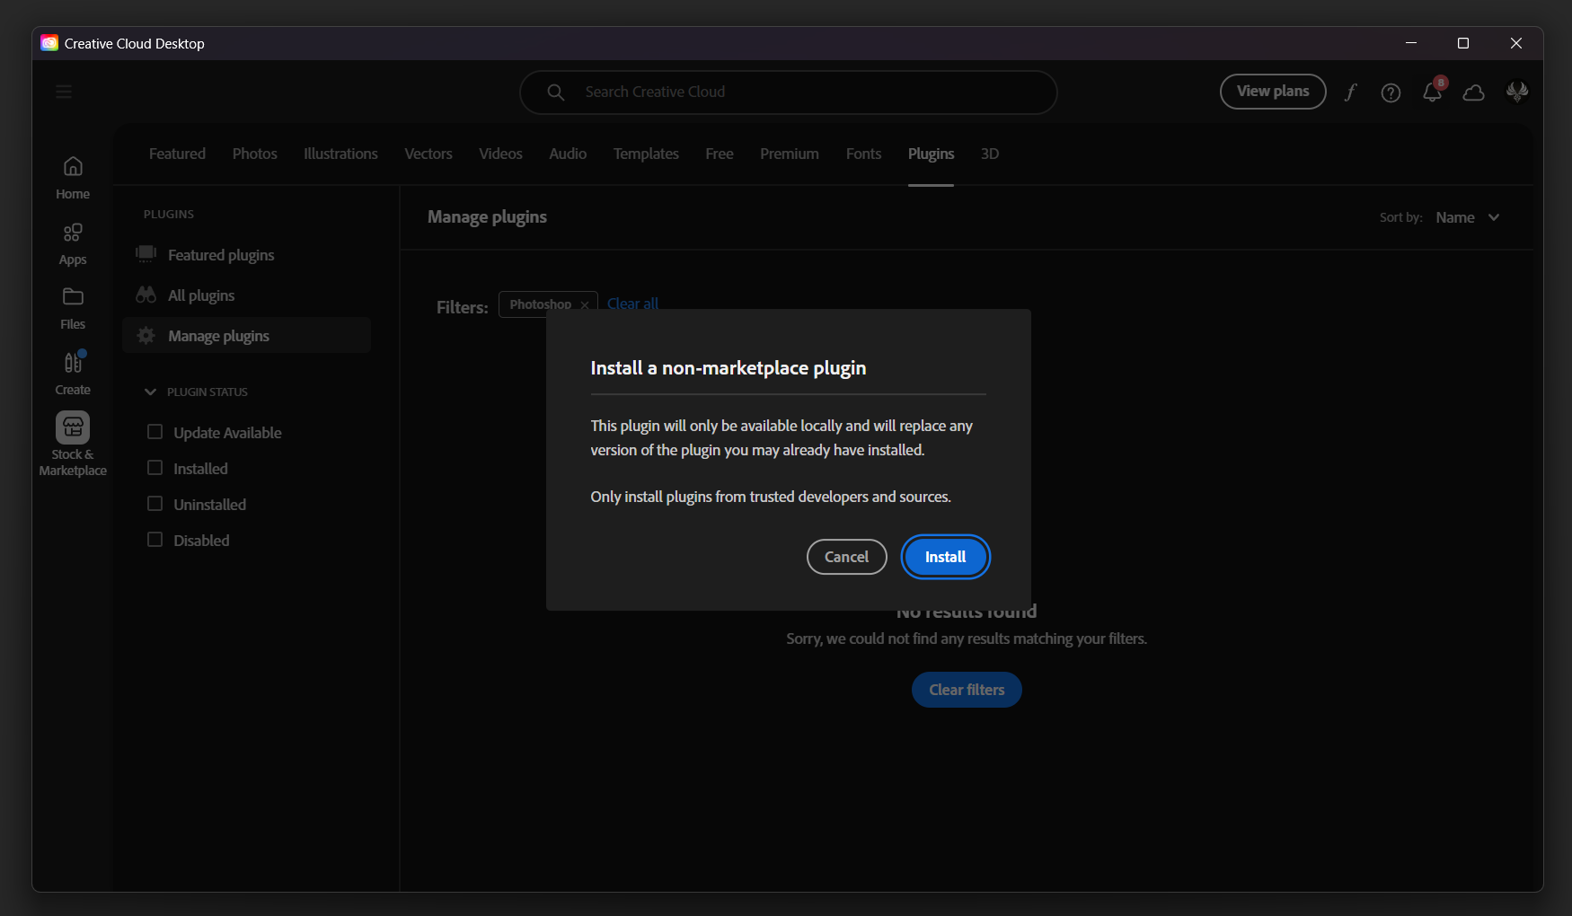Image resolution: width=1572 pixels, height=916 pixels.
Task: Click the Clear all link
Action: [632, 304]
